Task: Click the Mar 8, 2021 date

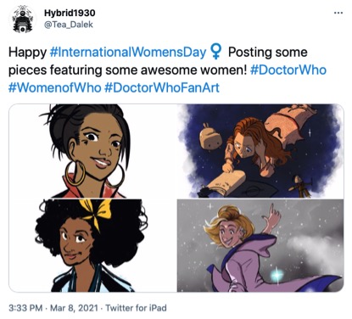Action: coord(74,308)
